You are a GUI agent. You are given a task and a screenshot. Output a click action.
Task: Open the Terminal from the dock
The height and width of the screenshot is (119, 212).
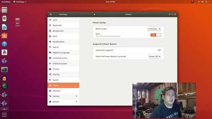point(4,69)
